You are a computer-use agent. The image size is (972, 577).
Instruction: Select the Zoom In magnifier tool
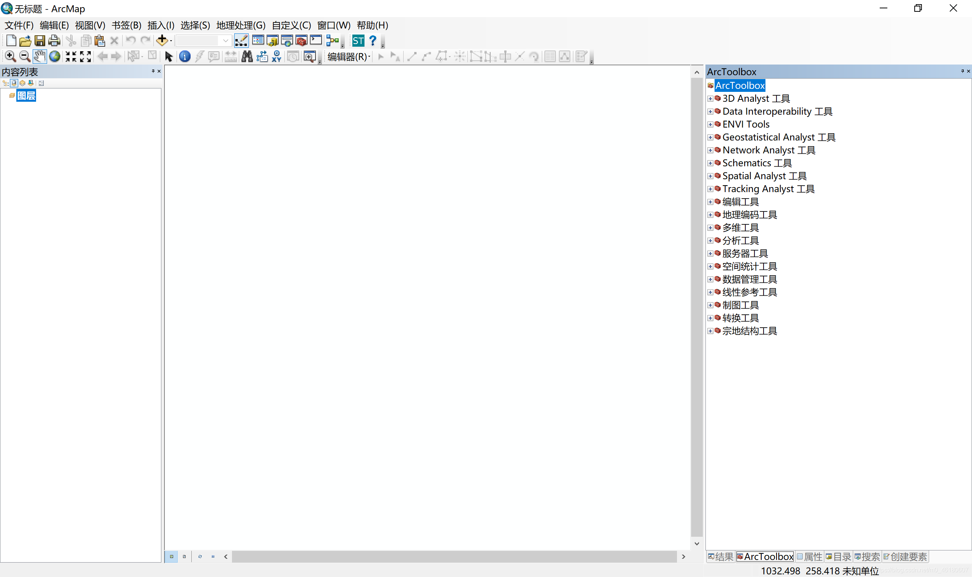[x=10, y=57]
